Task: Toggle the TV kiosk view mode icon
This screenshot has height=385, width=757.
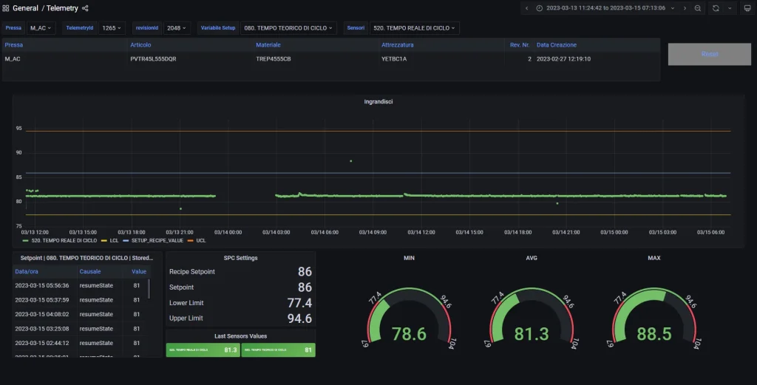Action: [x=747, y=8]
